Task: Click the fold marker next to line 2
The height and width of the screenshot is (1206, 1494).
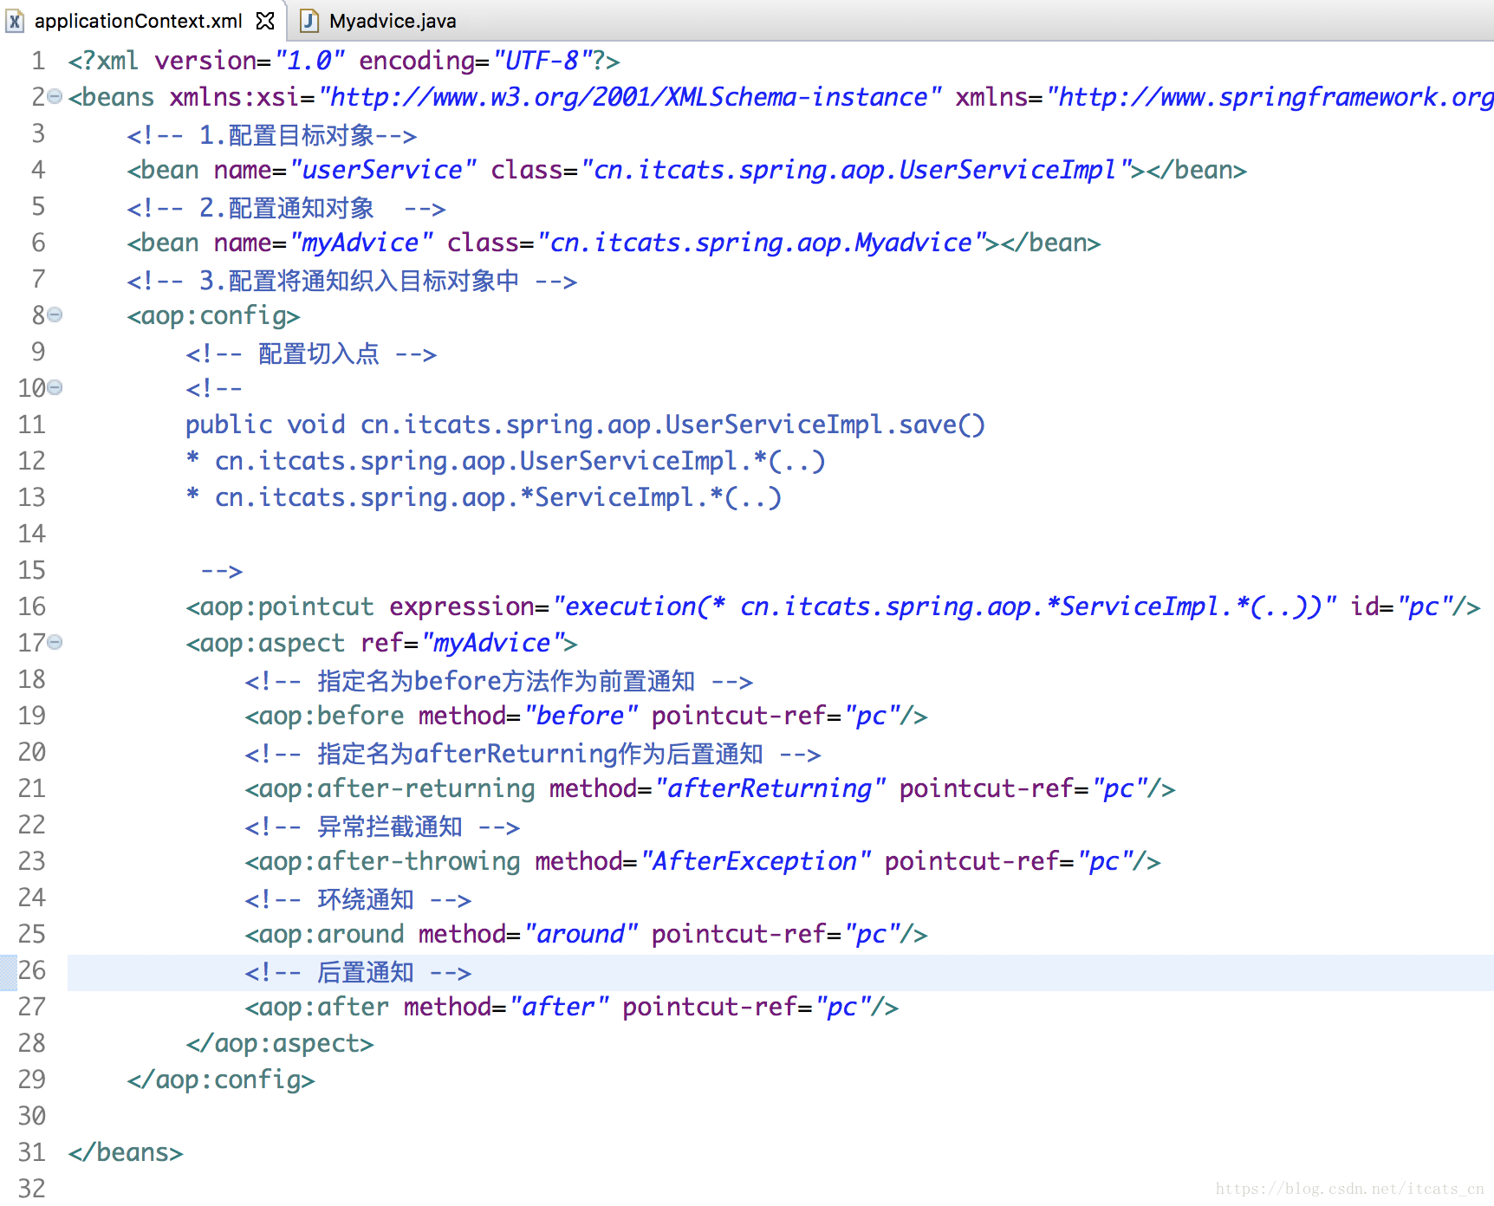Action: (x=54, y=97)
